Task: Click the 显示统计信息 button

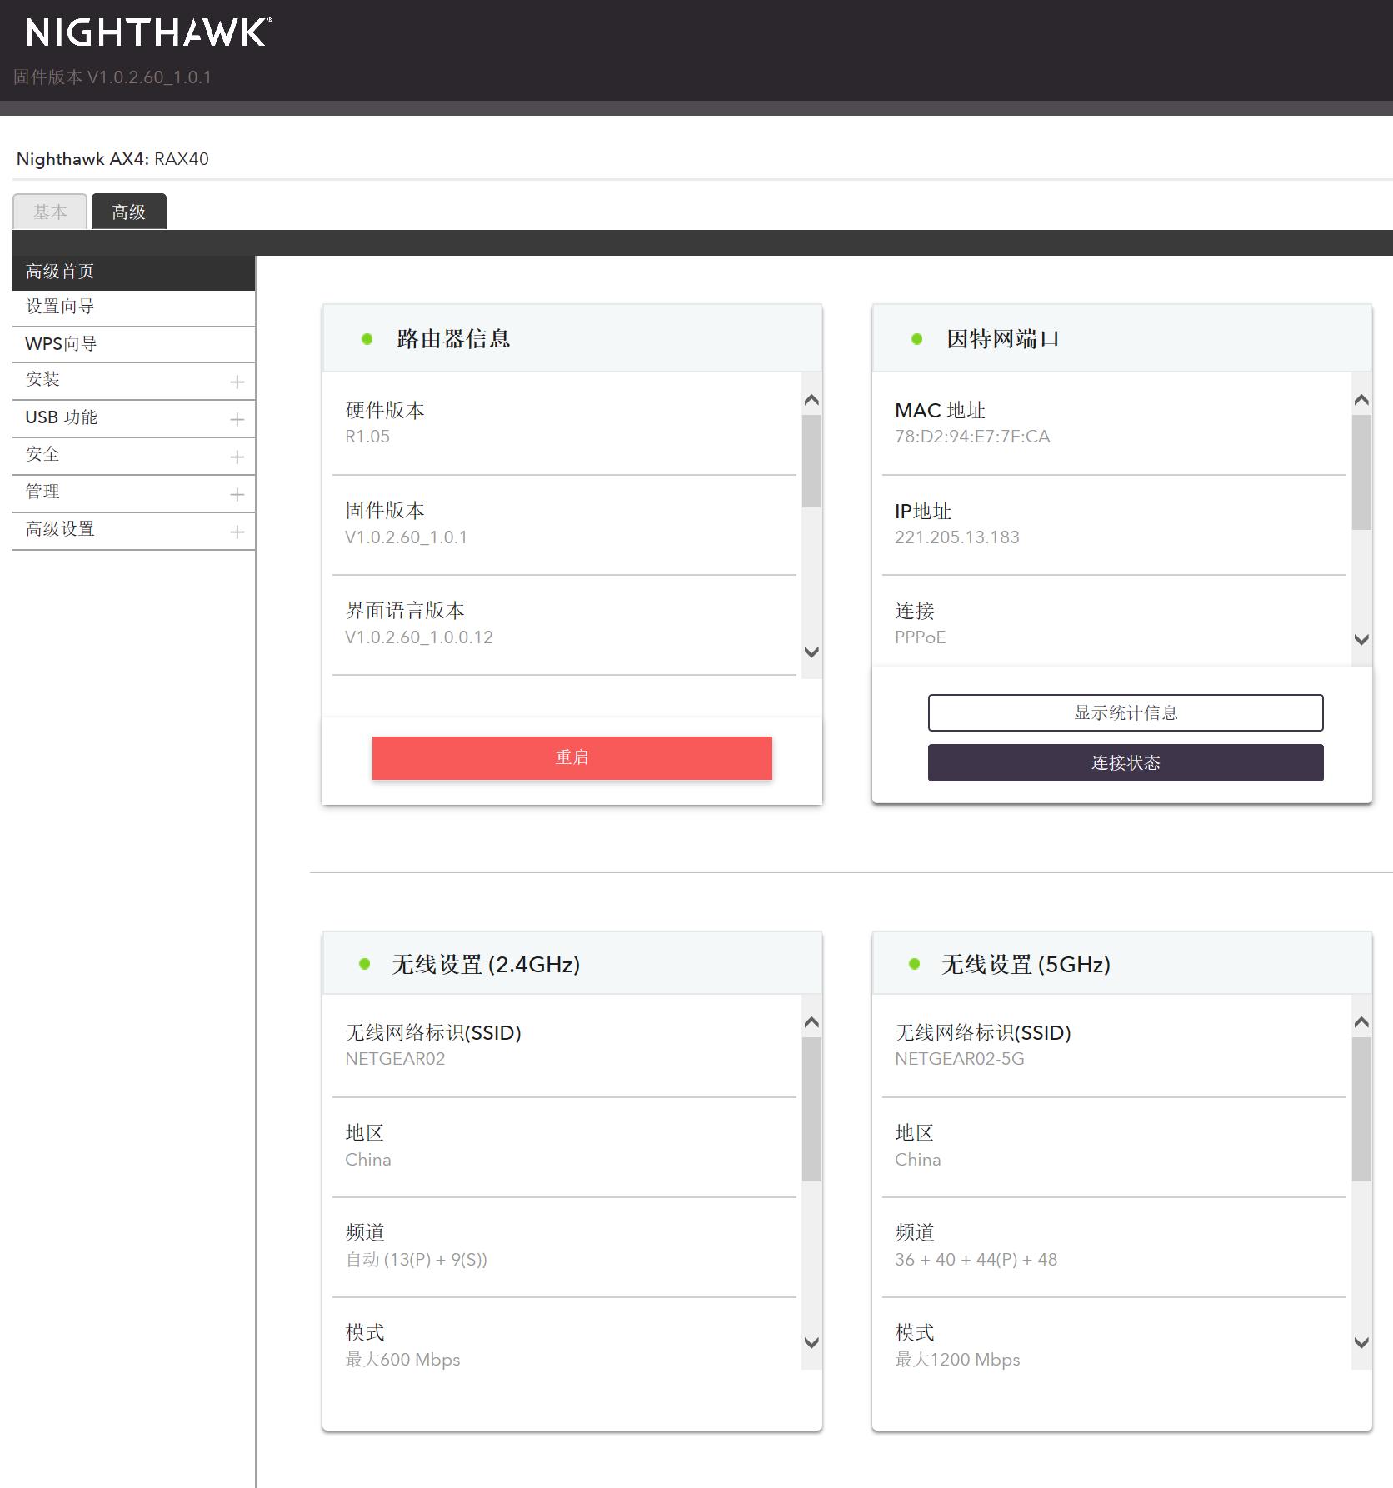Action: click(x=1125, y=712)
